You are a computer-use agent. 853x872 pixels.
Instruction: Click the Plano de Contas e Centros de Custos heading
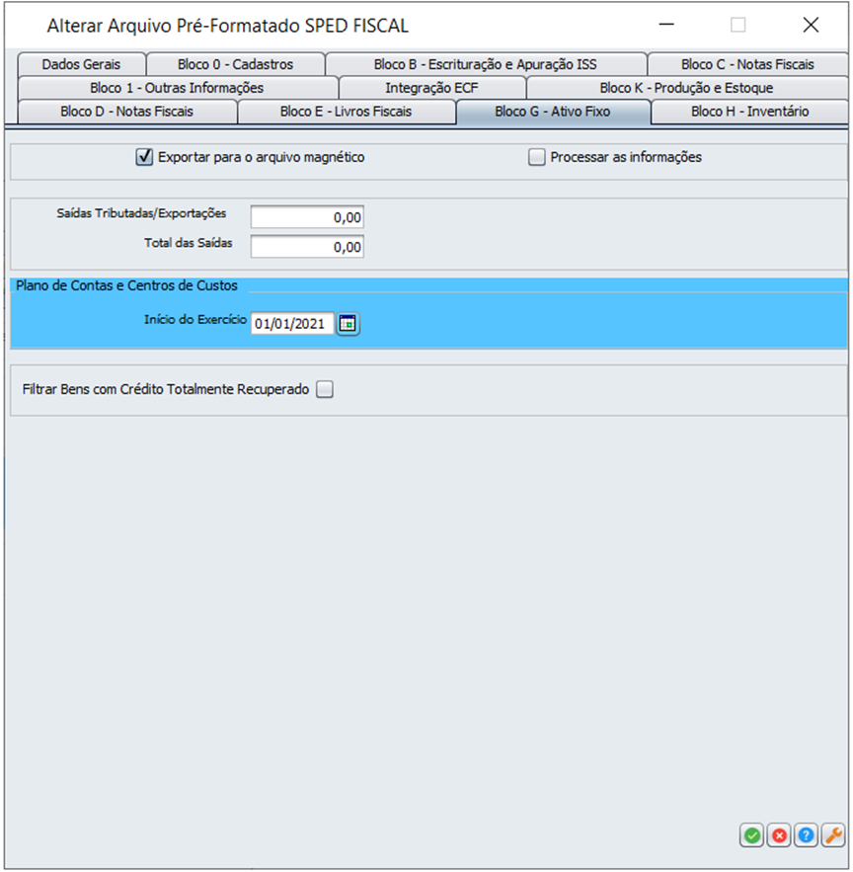click(126, 285)
